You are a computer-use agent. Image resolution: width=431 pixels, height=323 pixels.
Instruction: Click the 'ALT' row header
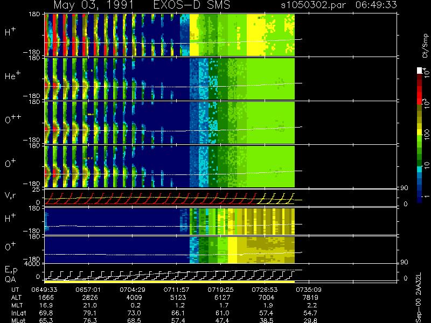point(16,298)
